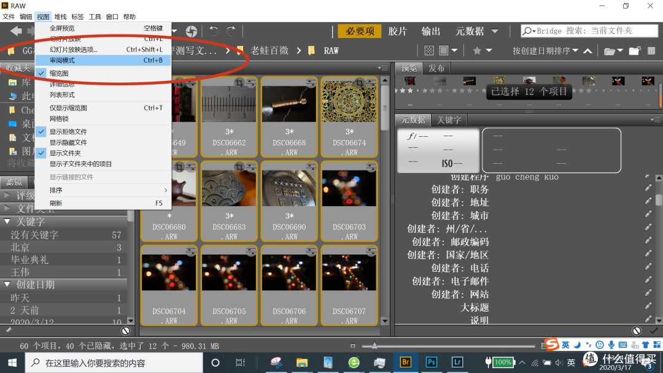Open Task View in the taskbar
This screenshot has width=663, height=373.
click(x=240, y=363)
